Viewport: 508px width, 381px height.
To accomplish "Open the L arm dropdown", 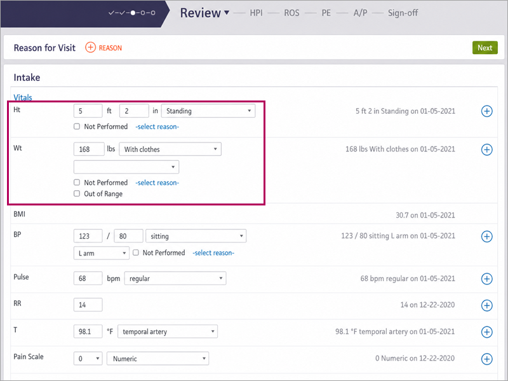I will [102, 253].
